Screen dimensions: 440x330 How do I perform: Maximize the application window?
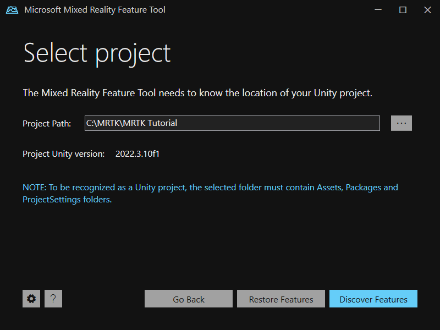point(403,9)
